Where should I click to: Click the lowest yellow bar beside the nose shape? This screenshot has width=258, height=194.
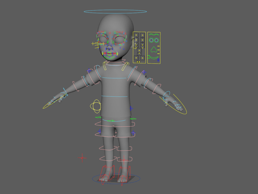coord(158,54)
